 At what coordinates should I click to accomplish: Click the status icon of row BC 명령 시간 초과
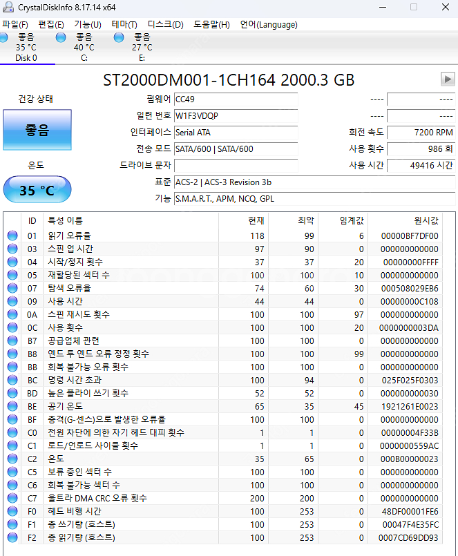click(12, 380)
